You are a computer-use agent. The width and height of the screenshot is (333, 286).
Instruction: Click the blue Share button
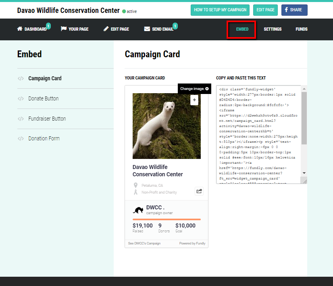tap(294, 10)
